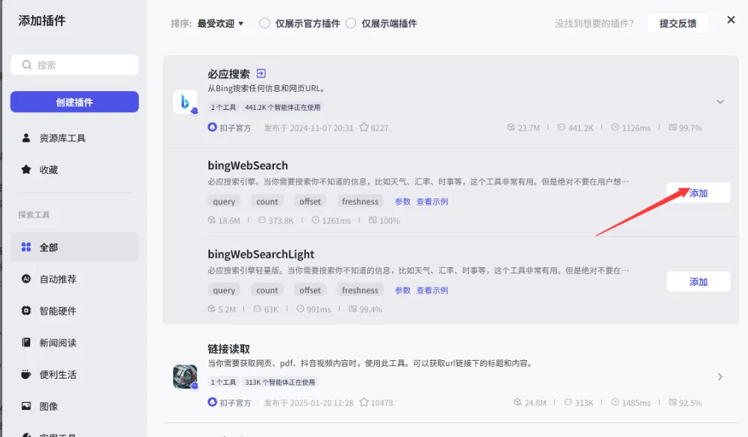The width and height of the screenshot is (748, 437).
Task: Click the bingWebSearch title
Action: (248, 166)
